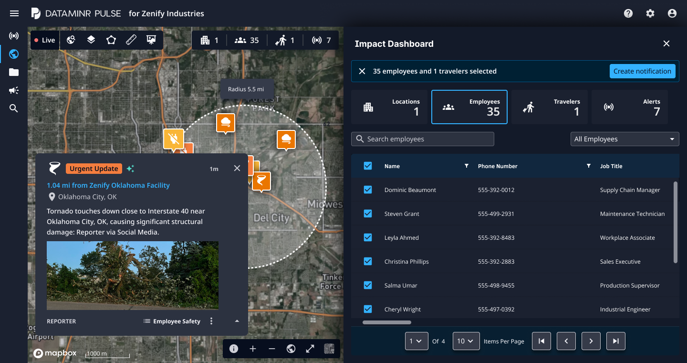The height and width of the screenshot is (363, 687).
Task: Uncheck Dominic Beaumont's checkbox
Action: (368, 190)
